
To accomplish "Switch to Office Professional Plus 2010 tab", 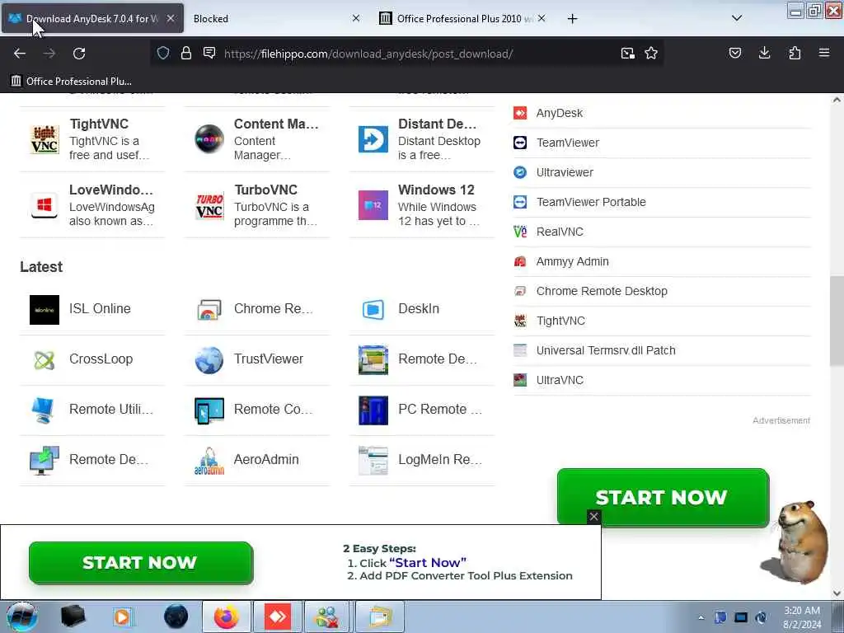I will coord(463,18).
